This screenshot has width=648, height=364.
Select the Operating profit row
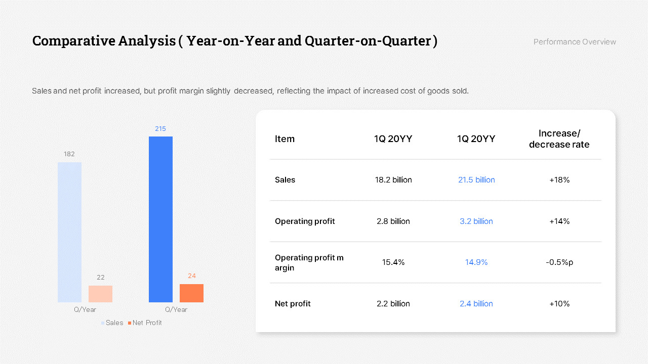[435, 221]
